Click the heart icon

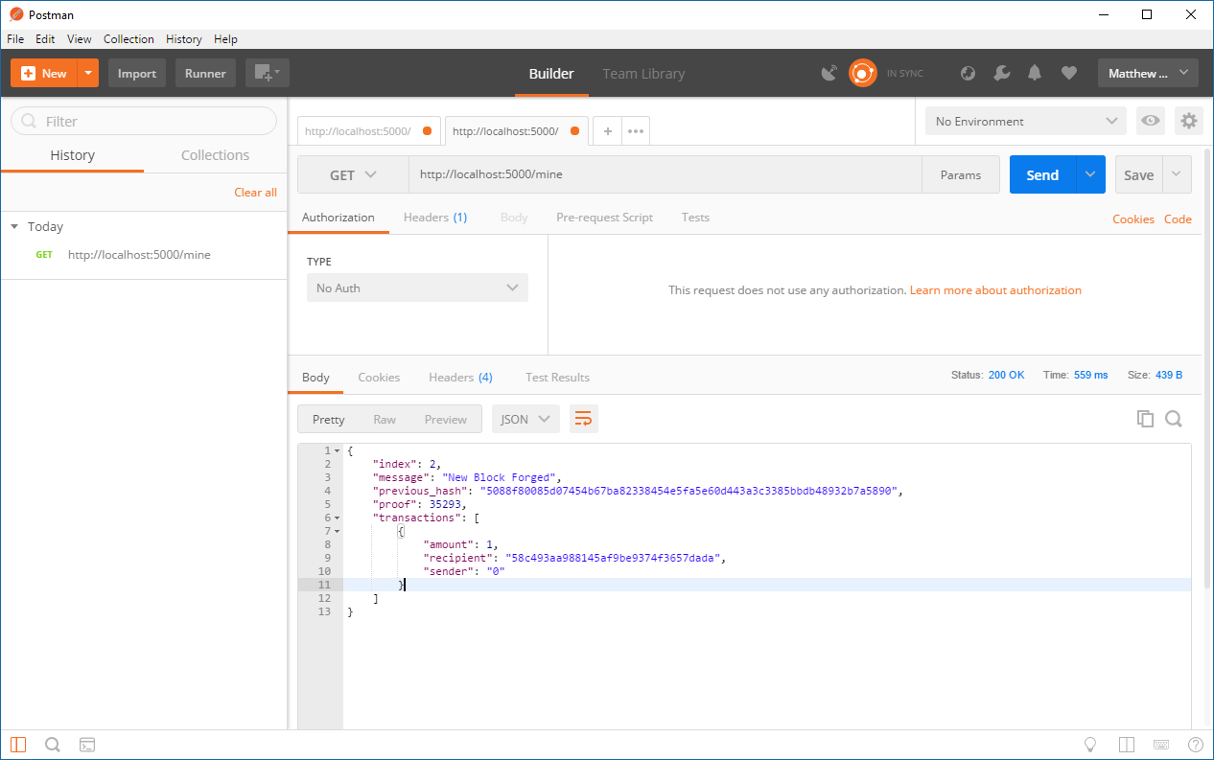[1069, 73]
